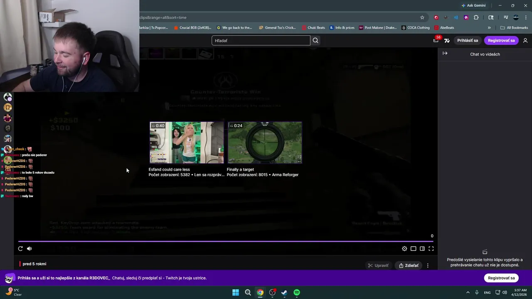Open the Post Malone | Drake bookmark

click(x=378, y=28)
